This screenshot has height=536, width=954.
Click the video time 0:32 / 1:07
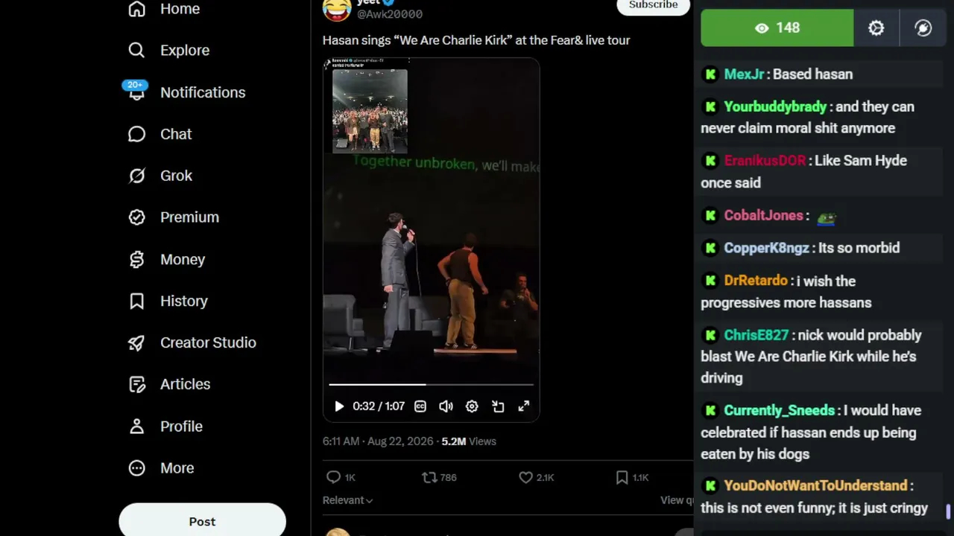click(379, 406)
